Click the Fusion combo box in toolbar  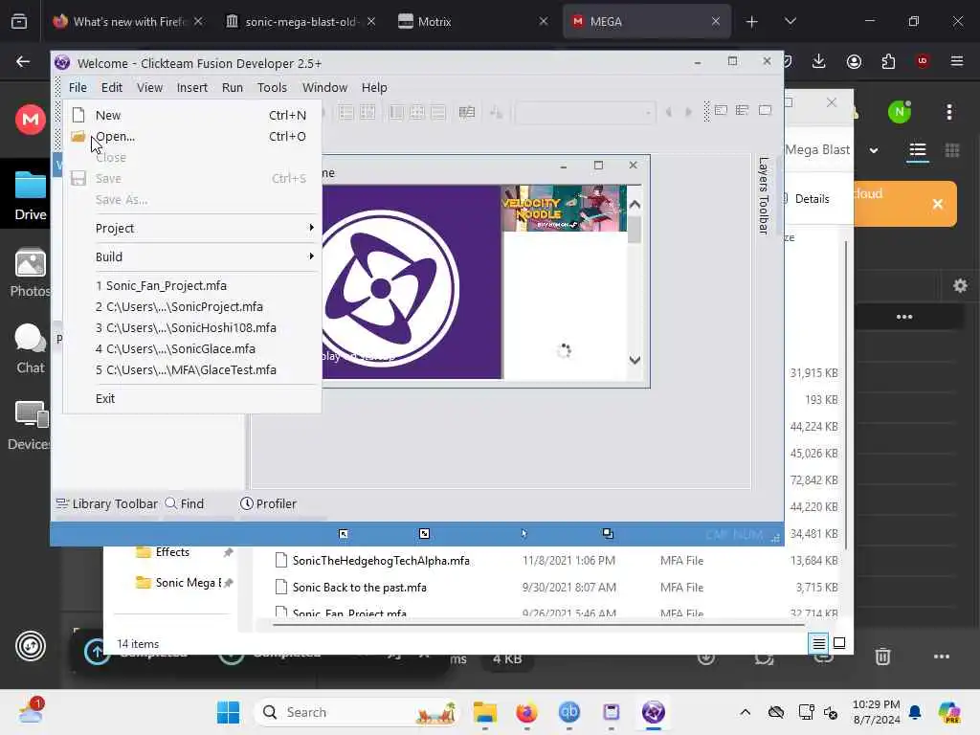coord(585,113)
